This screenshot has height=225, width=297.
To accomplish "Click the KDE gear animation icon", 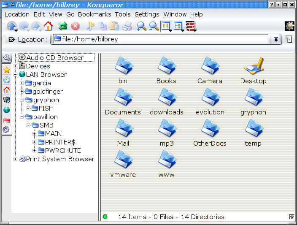I will [x=289, y=26].
